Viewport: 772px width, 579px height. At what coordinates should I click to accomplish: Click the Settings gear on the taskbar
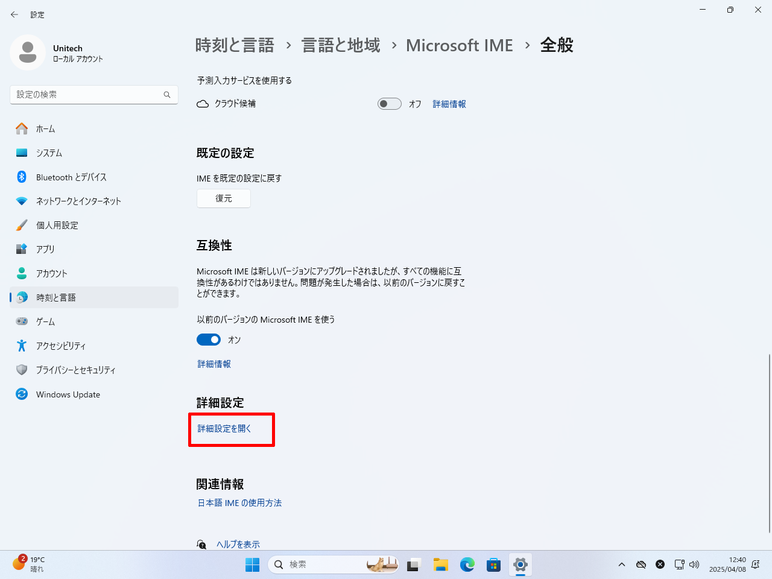[520, 565]
